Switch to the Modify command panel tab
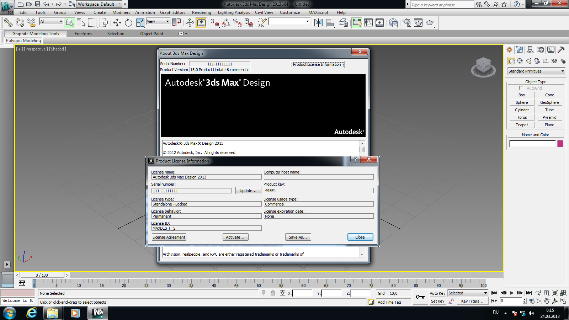The image size is (569, 320). tap(520, 50)
